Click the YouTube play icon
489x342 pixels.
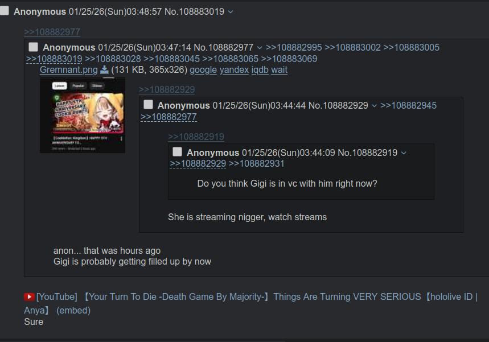click(x=29, y=297)
